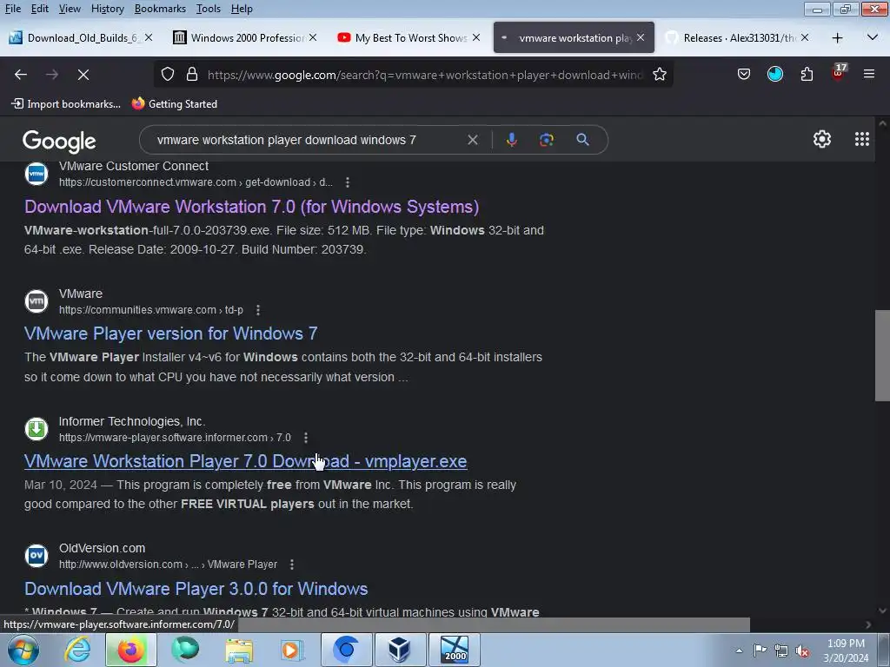Open a new browser tab
The width and height of the screenshot is (890, 667).
coord(837,38)
